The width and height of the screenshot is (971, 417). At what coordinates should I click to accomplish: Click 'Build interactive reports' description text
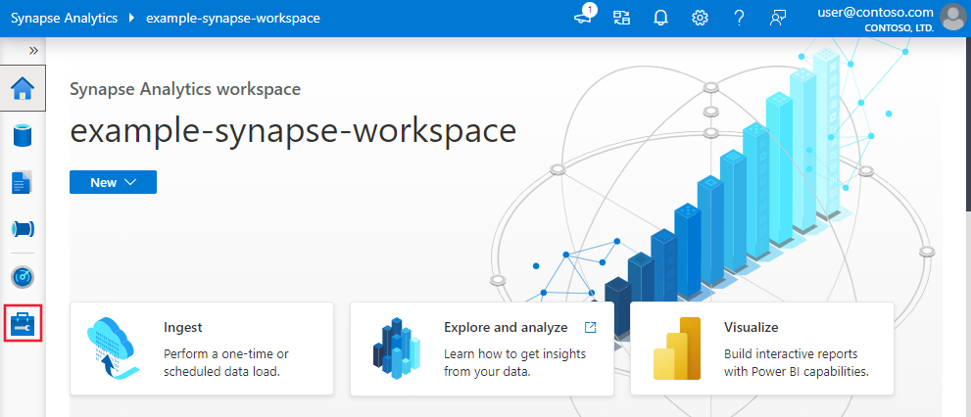tap(797, 363)
